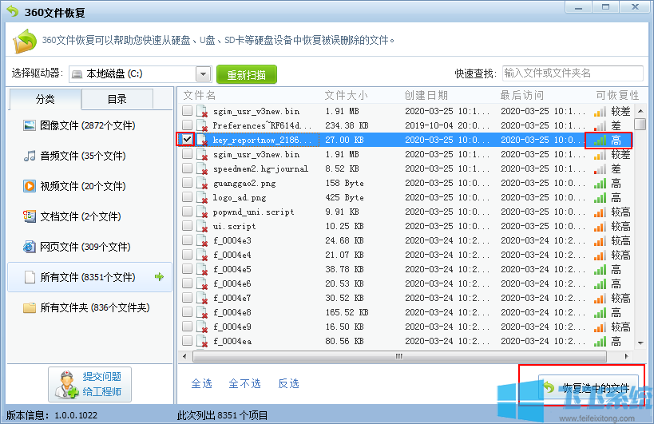Click the list scroll up arrow
This screenshot has height=424, width=654.
click(640, 111)
